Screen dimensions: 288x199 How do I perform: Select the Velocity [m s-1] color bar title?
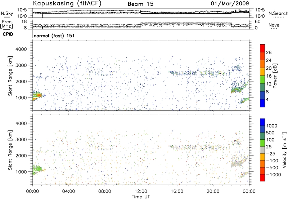[x=284, y=150]
